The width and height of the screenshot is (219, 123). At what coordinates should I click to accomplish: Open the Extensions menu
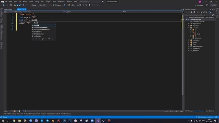point(61,2)
